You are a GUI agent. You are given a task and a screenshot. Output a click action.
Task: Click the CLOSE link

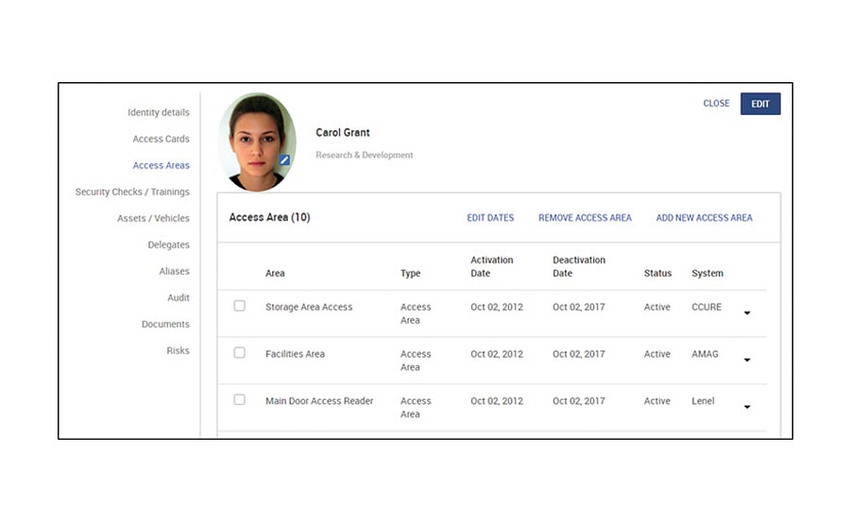point(716,104)
